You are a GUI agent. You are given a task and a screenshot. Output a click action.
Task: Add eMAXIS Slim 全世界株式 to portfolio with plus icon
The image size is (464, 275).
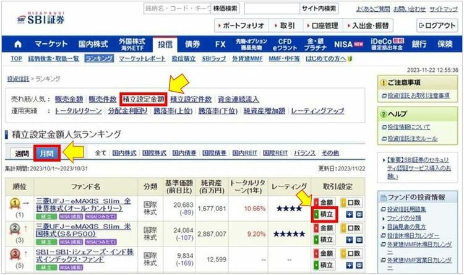click(349, 214)
